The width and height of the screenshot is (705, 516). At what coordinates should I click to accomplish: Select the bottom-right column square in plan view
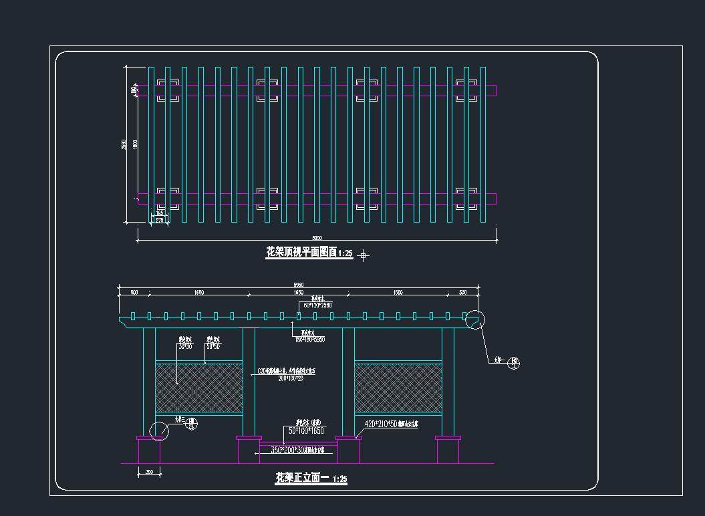(467, 199)
